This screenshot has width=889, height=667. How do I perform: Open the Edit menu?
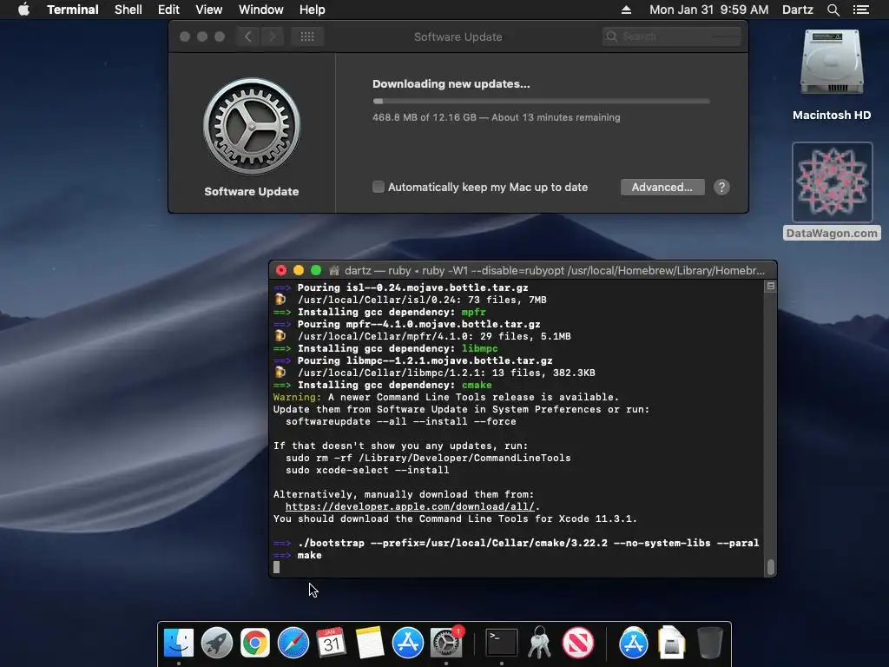point(168,10)
